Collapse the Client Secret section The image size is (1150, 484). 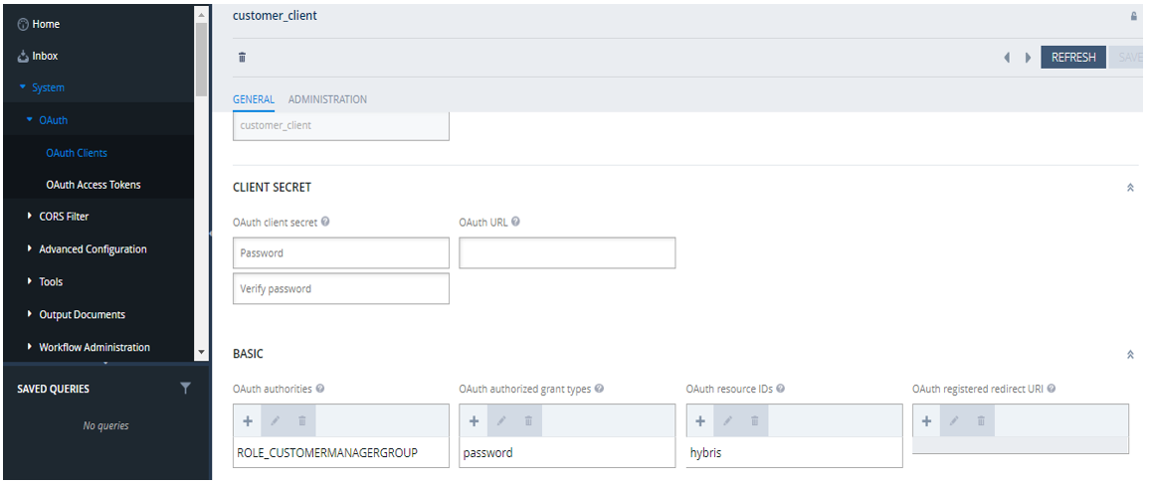point(1130,187)
